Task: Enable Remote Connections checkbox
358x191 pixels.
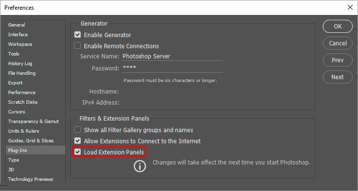Action: coord(78,46)
